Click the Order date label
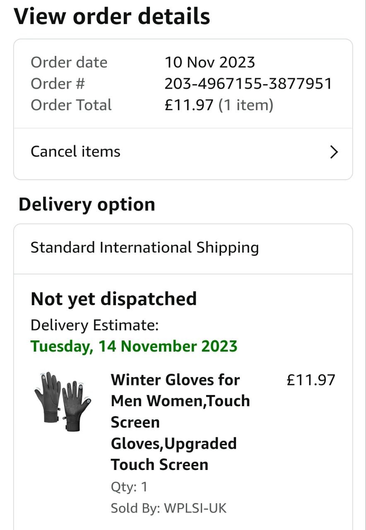Viewport: 366px width, 530px height. tap(69, 63)
